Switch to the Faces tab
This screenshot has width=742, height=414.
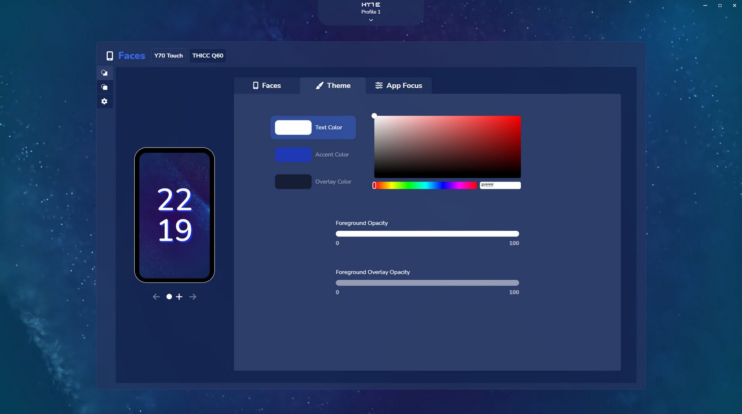pyautogui.click(x=267, y=86)
